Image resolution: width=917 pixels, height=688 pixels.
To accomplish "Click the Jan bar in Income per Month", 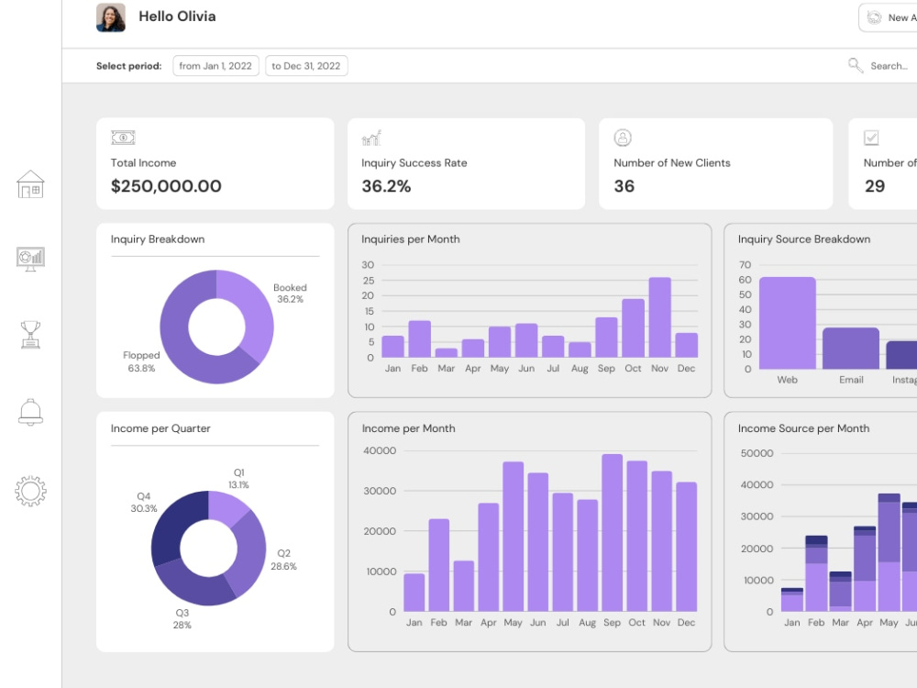I will click(414, 593).
